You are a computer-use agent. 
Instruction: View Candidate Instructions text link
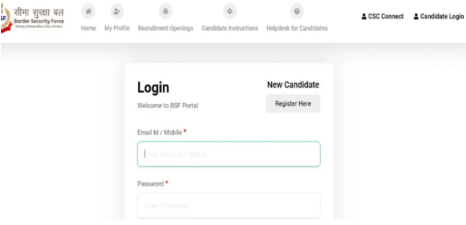click(230, 28)
